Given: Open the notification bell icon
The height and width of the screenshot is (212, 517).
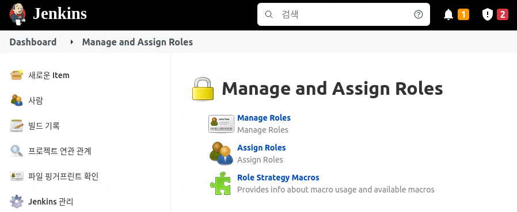Looking at the screenshot, I should click(448, 14).
